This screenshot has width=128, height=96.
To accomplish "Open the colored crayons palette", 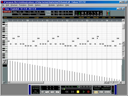I will 108,13.
